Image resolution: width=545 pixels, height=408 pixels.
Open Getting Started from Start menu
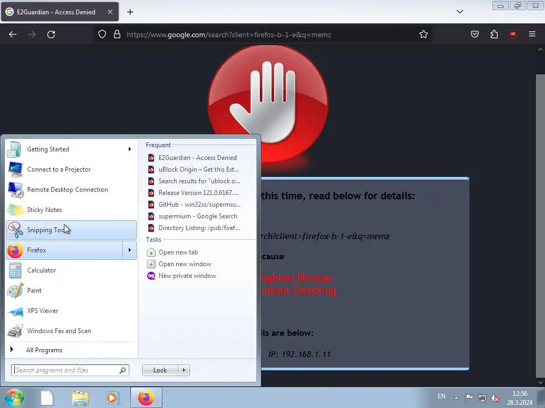71,149
